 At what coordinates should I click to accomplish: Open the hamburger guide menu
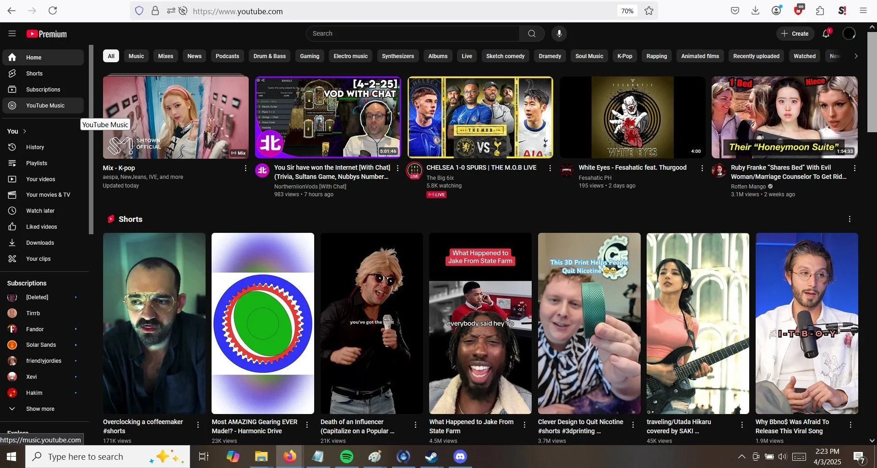pyautogui.click(x=12, y=33)
